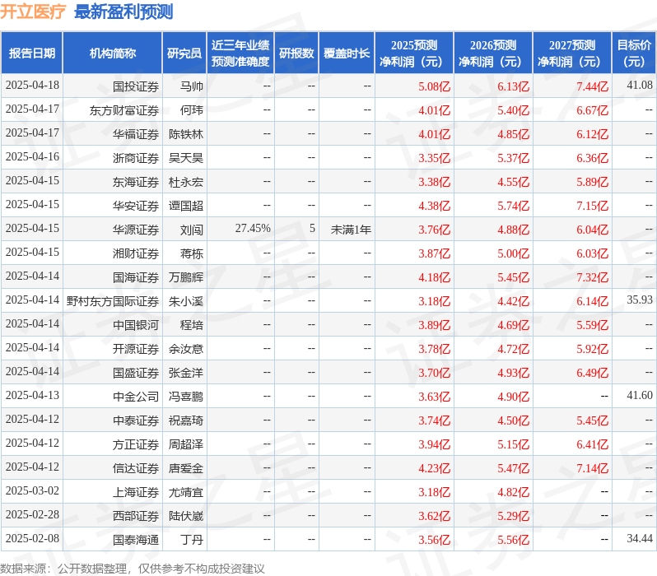Click the 2027预测净利润 column header

(572, 53)
